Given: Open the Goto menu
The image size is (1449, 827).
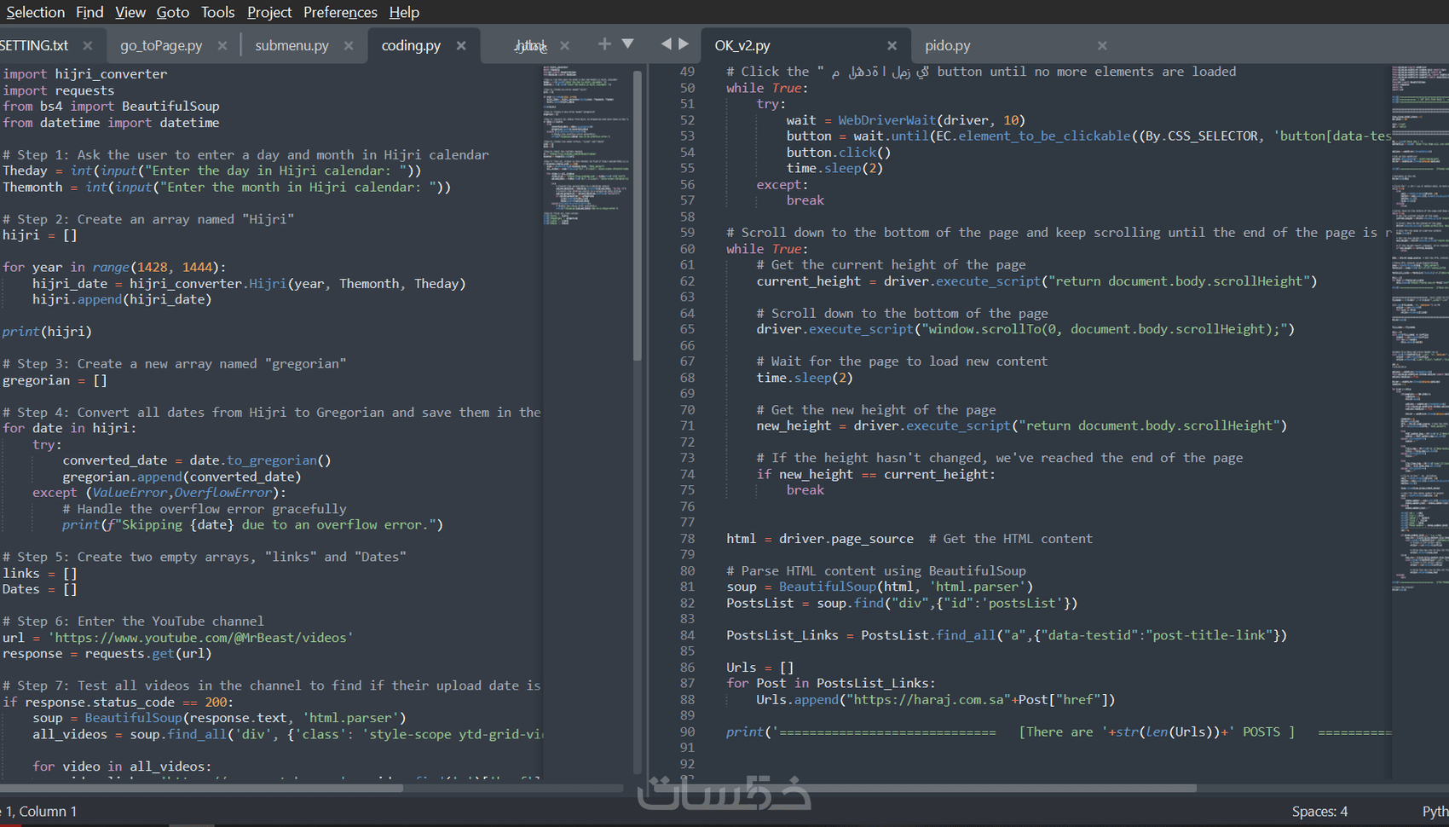Looking at the screenshot, I should click(173, 12).
